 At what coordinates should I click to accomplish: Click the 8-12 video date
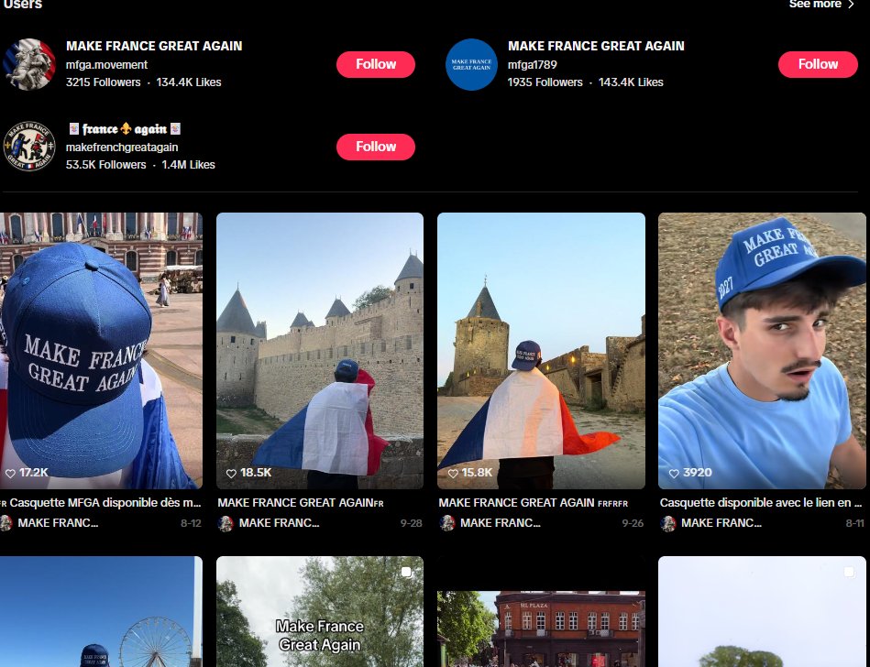(x=191, y=523)
